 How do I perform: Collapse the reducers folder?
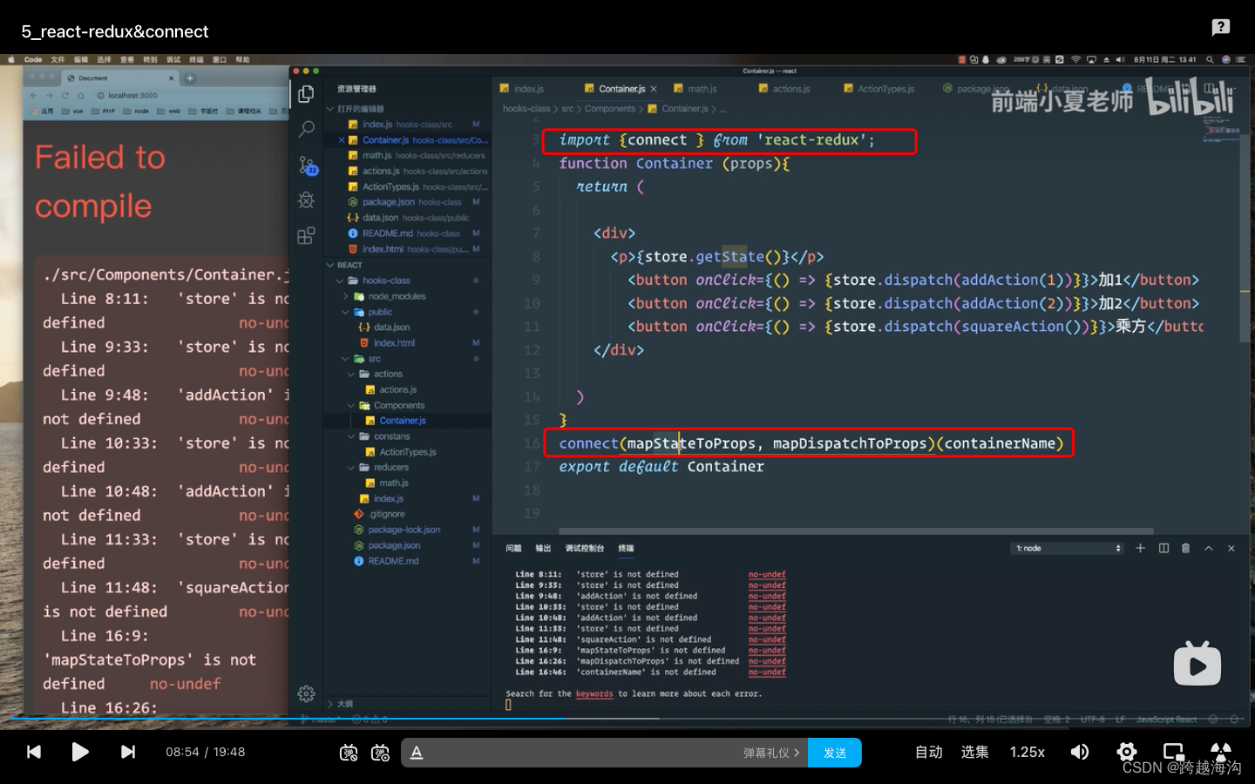click(390, 468)
